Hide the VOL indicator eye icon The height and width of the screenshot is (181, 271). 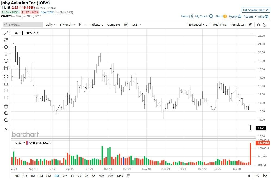coord(20,143)
